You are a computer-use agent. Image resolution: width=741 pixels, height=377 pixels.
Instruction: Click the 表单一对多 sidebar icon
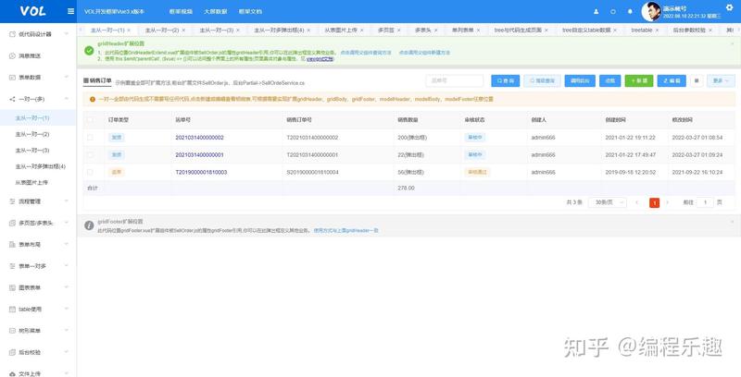13,266
